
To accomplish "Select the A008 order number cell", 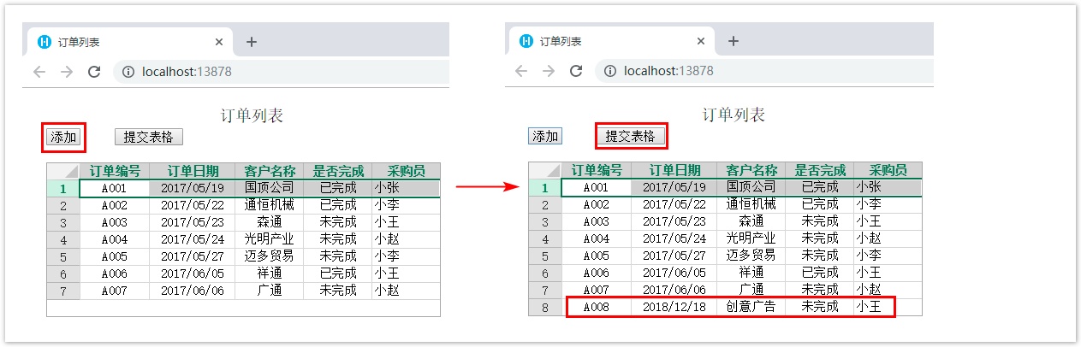I will (597, 307).
